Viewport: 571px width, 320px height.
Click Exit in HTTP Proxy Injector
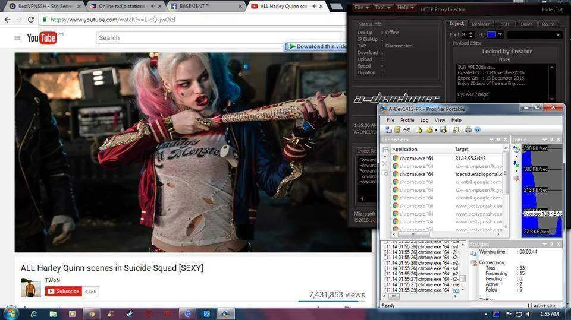click(x=559, y=9)
